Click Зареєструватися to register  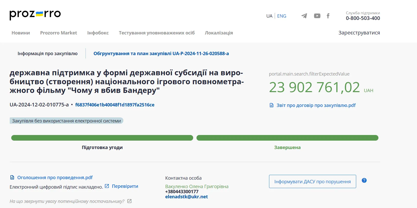pos(359,33)
